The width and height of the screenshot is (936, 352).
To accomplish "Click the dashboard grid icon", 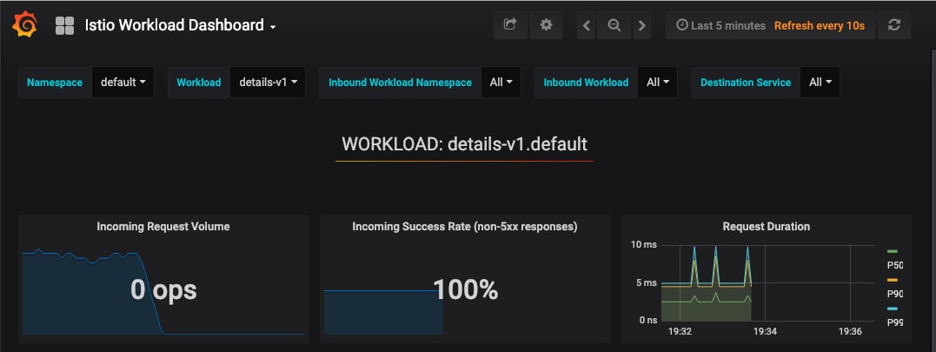I will (64, 26).
